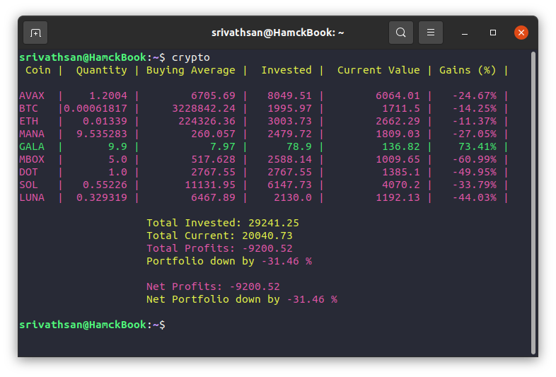Click the MANA coin name
556x377 pixels.
tap(32, 134)
